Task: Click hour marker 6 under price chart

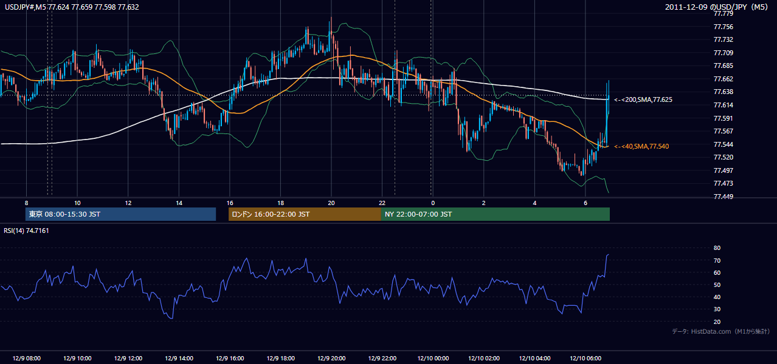Action: pyautogui.click(x=585, y=202)
